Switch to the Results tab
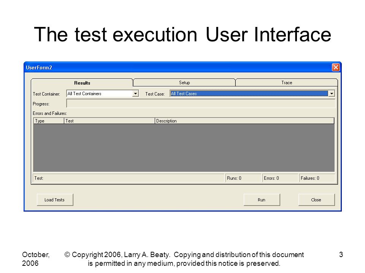 point(82,83)
